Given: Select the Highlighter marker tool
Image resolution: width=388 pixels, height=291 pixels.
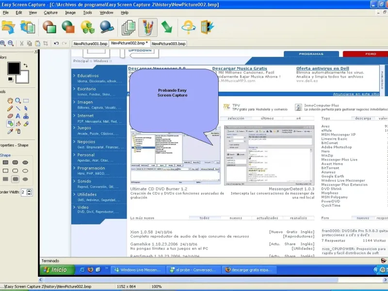Looking at the screenshot, I should tap(26, 124).
